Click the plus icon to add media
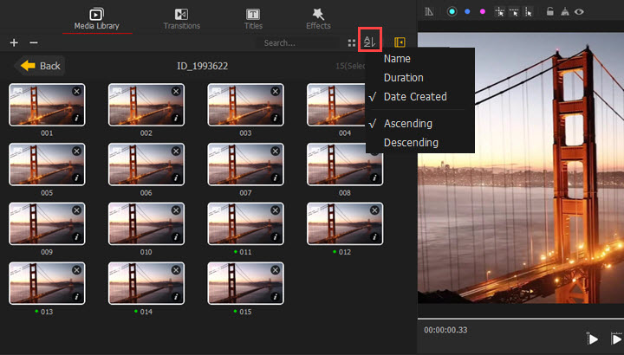The height and width of the screenshot is (355, 624). coord(14,42)
